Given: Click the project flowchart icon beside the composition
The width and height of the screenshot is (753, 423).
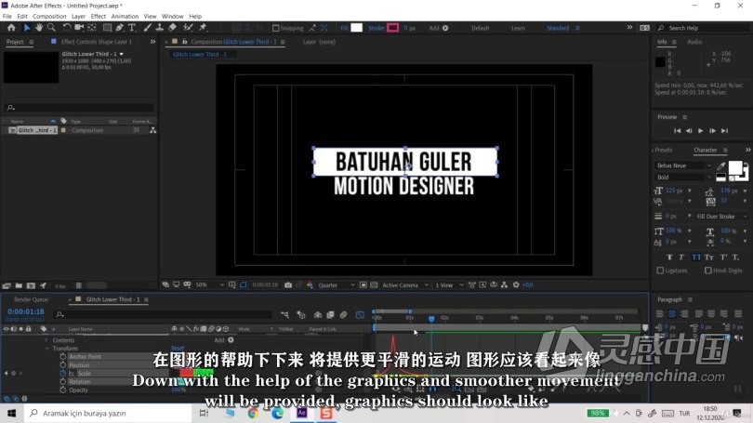Looking at the screenshot, I should point(152,130).
